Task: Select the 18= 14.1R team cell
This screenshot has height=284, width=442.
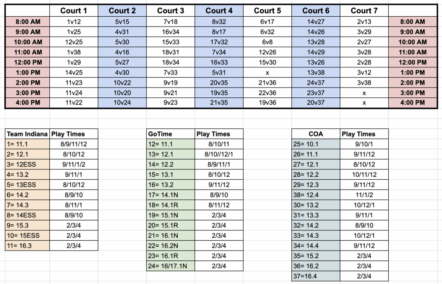Action: coord(170,205)
